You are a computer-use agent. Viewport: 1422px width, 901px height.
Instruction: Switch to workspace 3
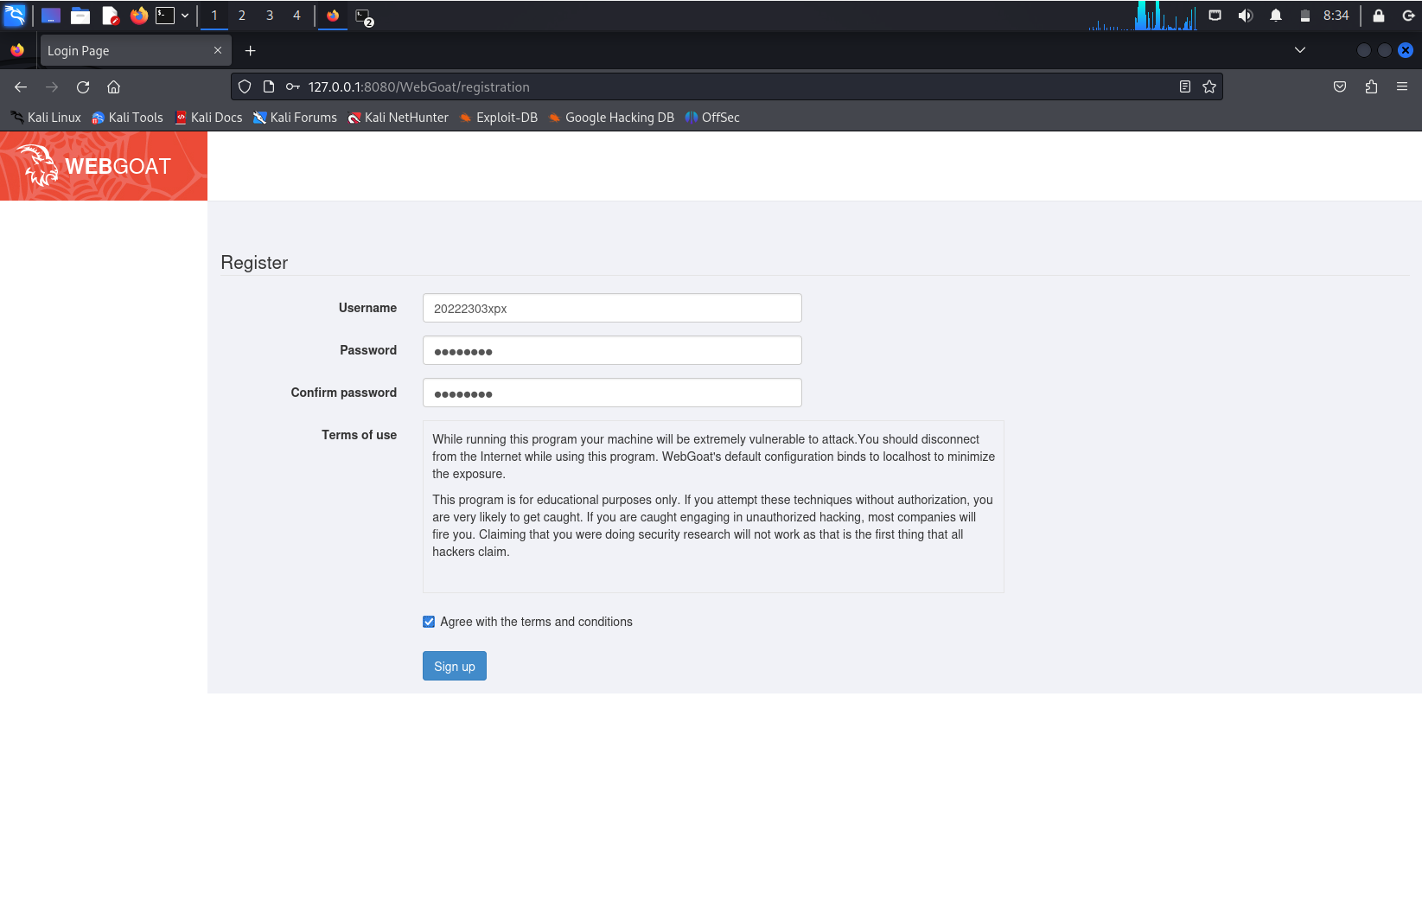(270, 16)
